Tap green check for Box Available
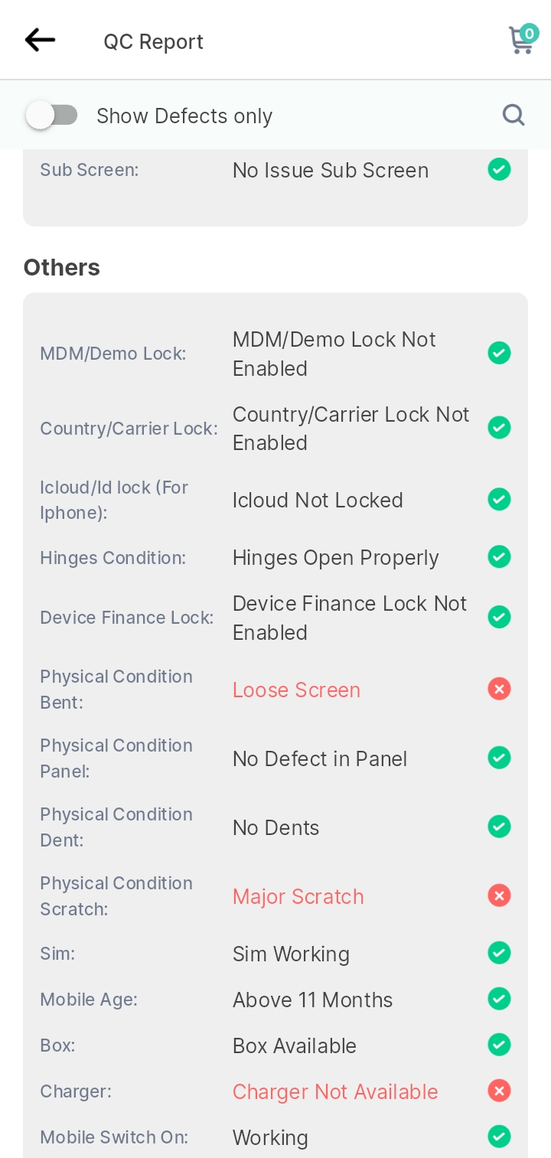551x1158 pixels. [499, 1045]
